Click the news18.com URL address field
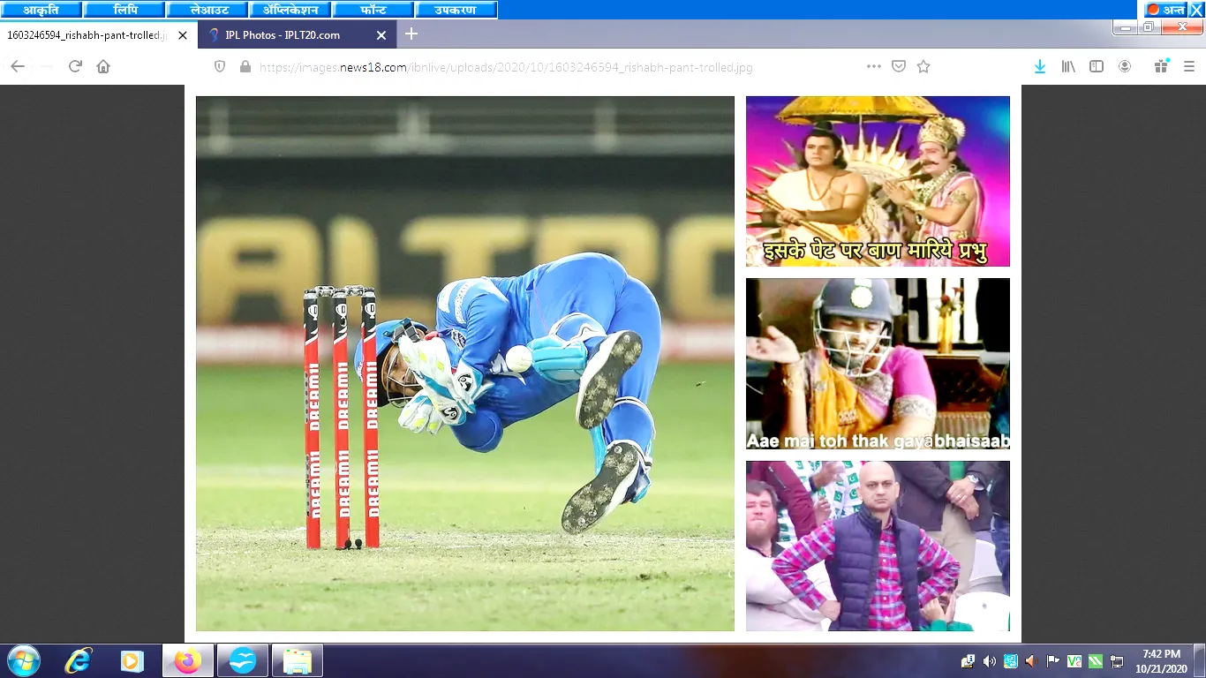Screen dimensions: 1206x678 pos(530,67)
